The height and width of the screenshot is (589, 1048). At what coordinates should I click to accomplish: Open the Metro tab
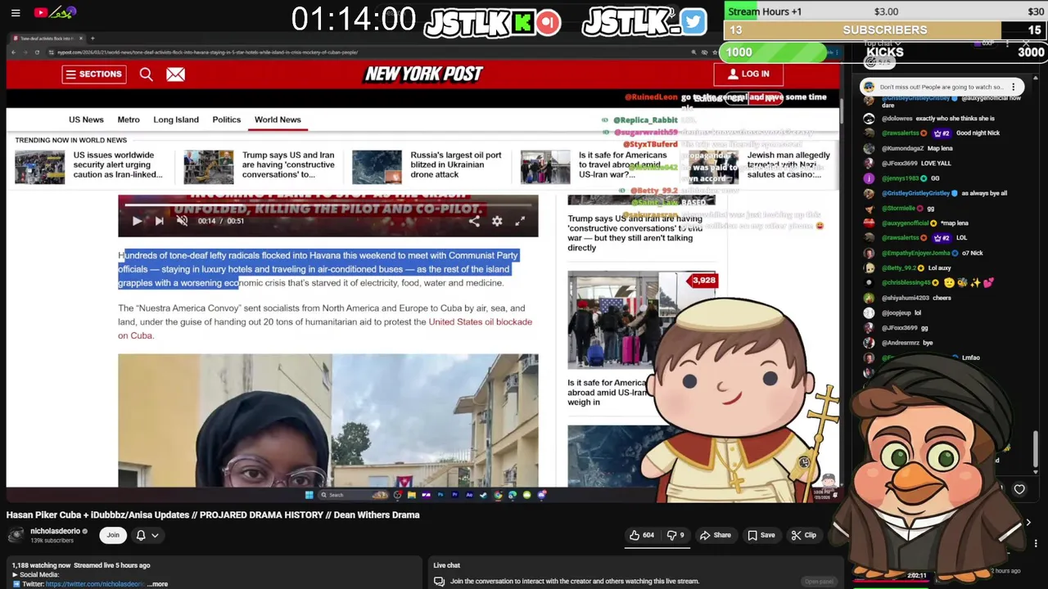(129, 119)
